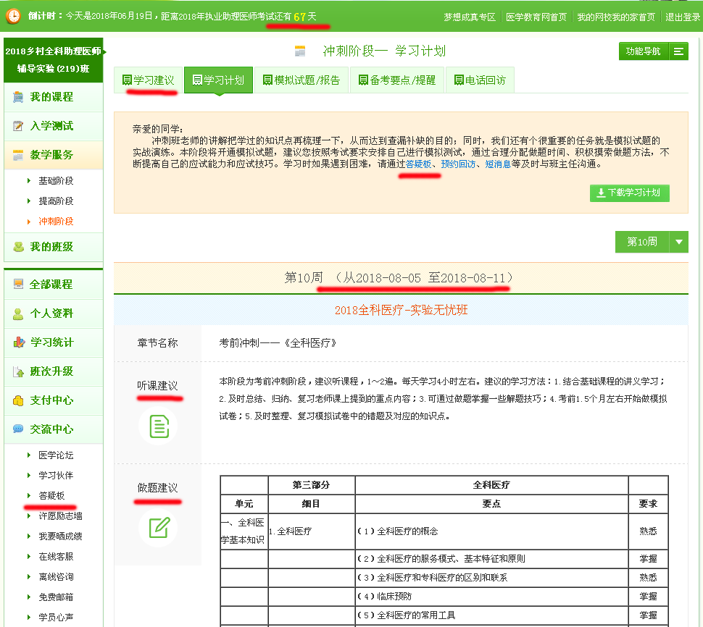This screenshot has height=627, width=703.
Task: Open 医学论坛 under 交流中心
Action: click(56, 455)
